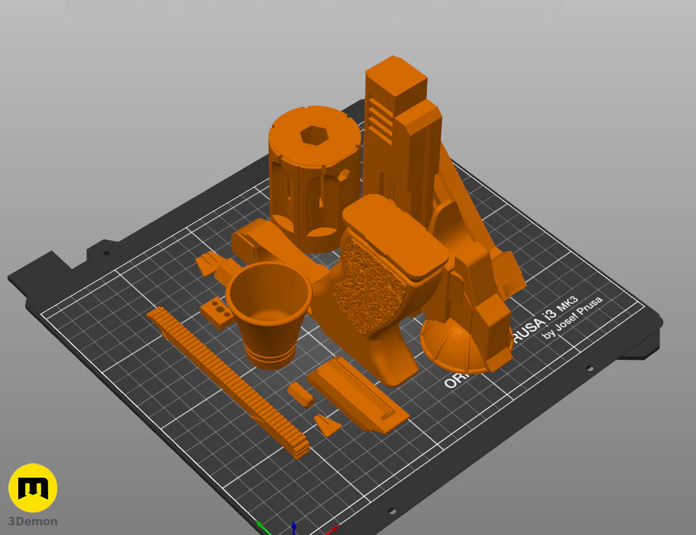
Task: Click the blue Z axis arrow
Action: point(294,528)
